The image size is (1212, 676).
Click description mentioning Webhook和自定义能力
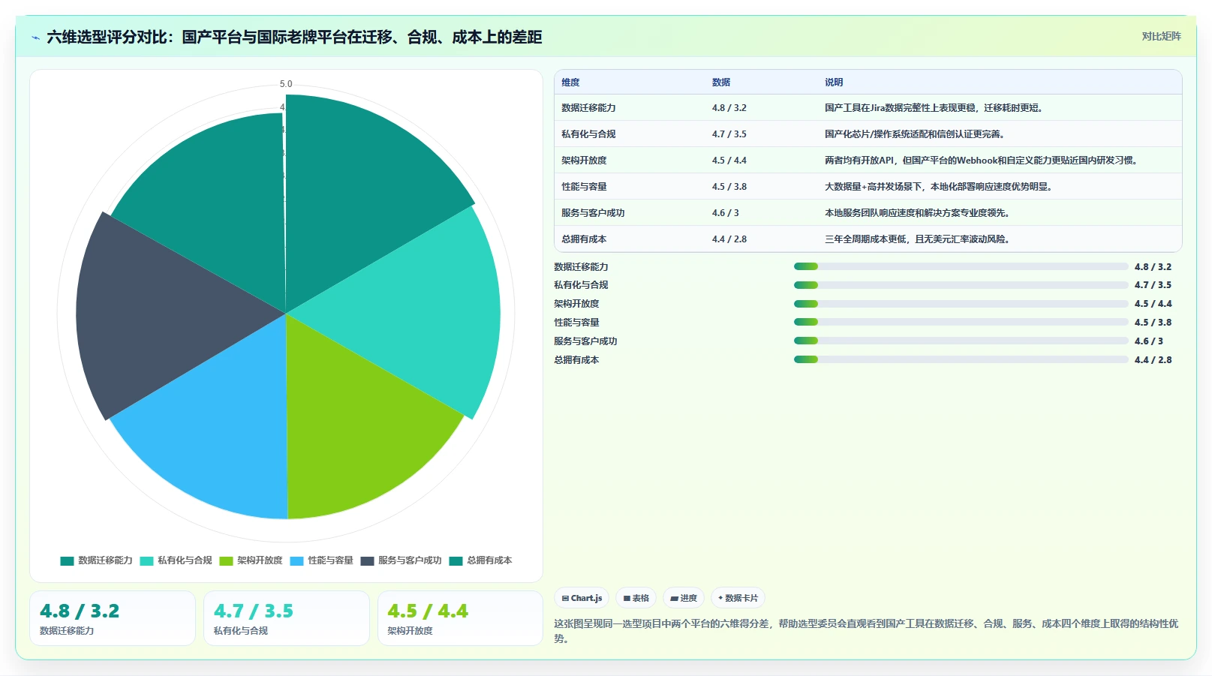[x=982, y=161]
